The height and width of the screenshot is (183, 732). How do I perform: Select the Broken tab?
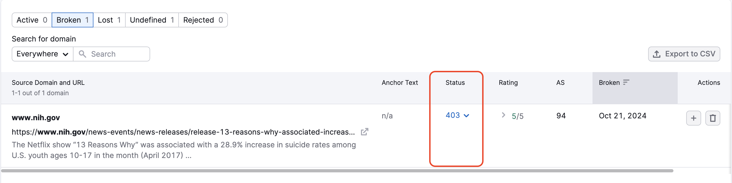coord(72,20)
